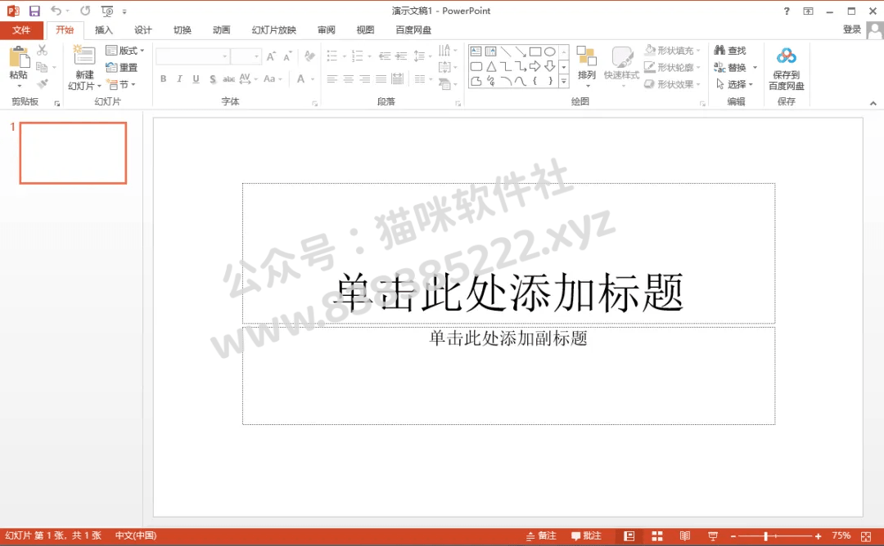Viewport: 884px width, 546px height.
Task: Click the New Slide icon
Action: point(84,56)
